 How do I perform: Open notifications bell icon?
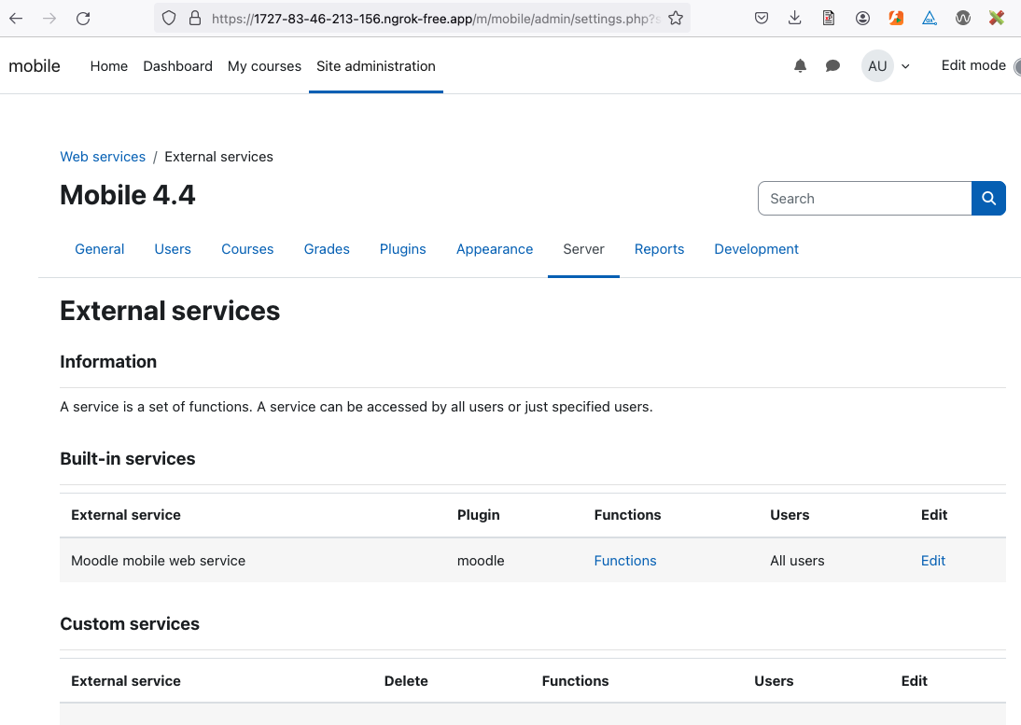pos(800,65)
